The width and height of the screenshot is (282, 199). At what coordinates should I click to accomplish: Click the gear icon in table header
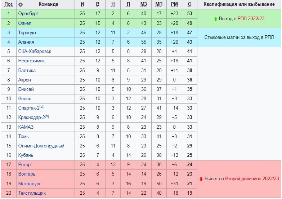pos(21,5)
